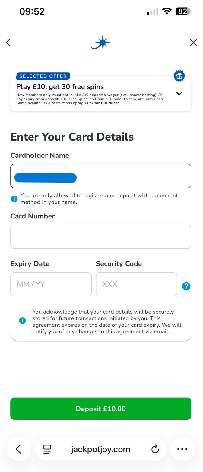Close the card details screen with the X
The image size is (203, 472).
tap(193, 42)
